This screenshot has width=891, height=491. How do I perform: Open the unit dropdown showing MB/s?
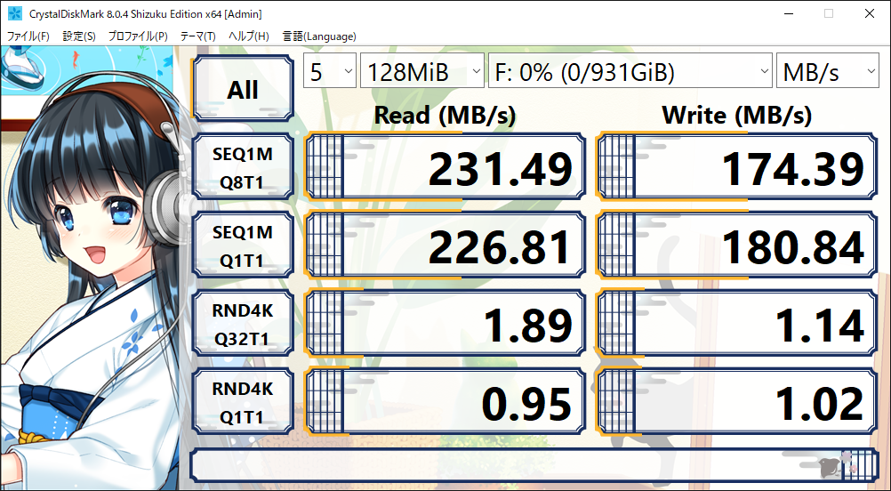[x=827, y=71]
